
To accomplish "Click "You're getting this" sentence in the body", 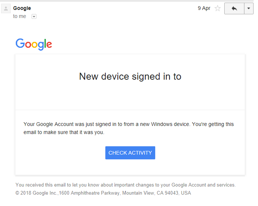I will (213, 124).
